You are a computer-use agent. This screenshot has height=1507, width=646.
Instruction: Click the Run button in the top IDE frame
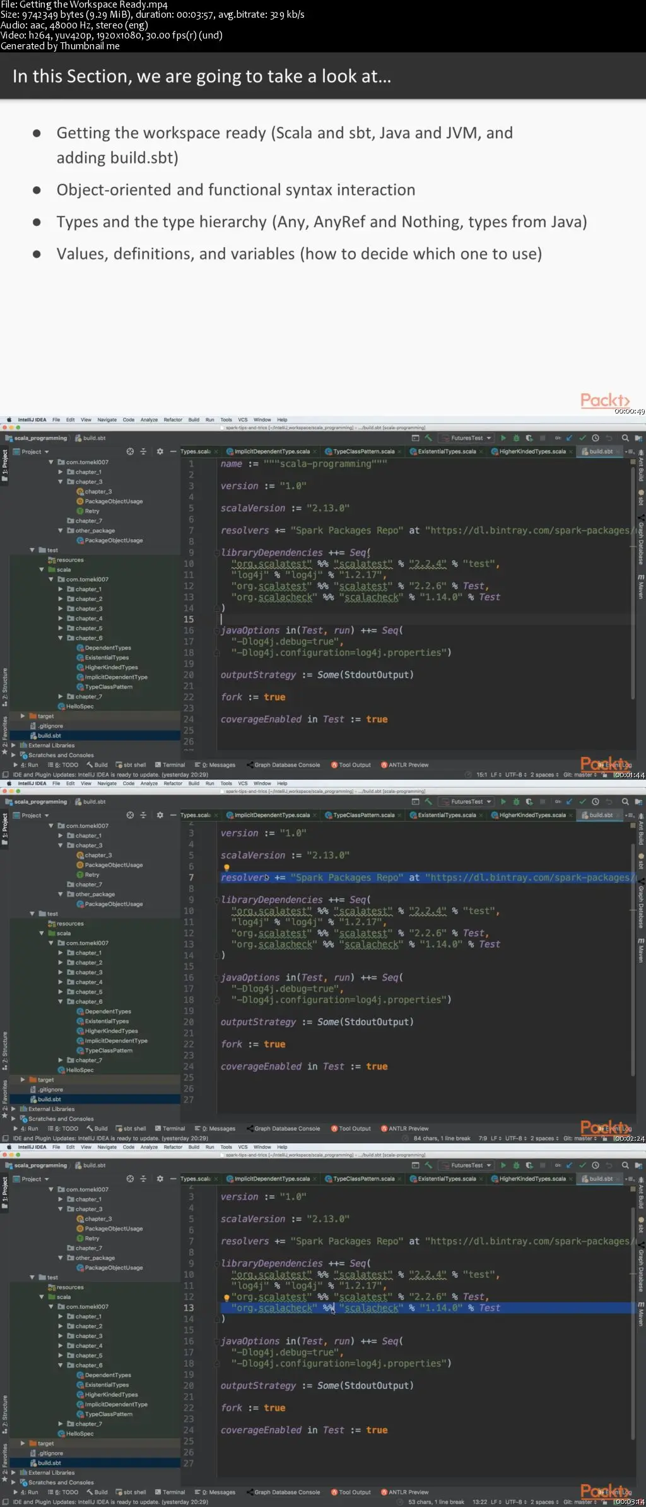tap(503, 438)
